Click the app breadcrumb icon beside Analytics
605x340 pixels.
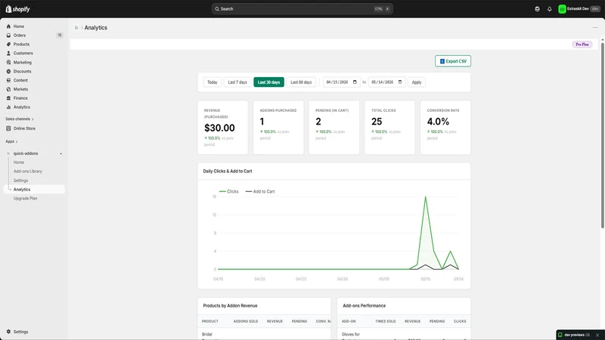coord(76,27)
